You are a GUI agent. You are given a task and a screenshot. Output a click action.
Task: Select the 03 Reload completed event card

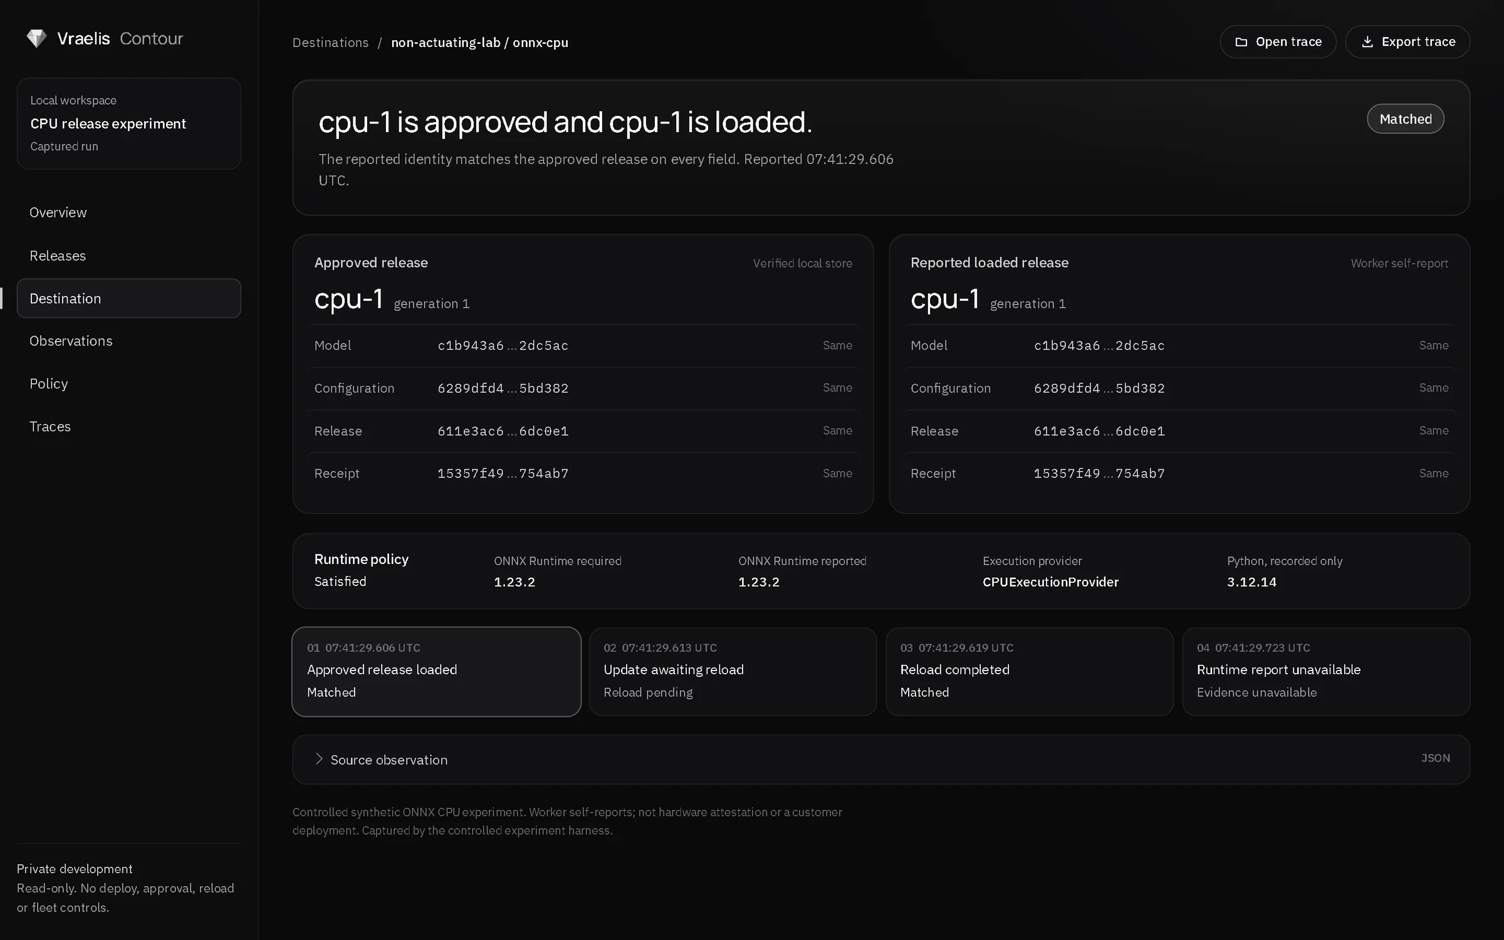[1029, 672]
